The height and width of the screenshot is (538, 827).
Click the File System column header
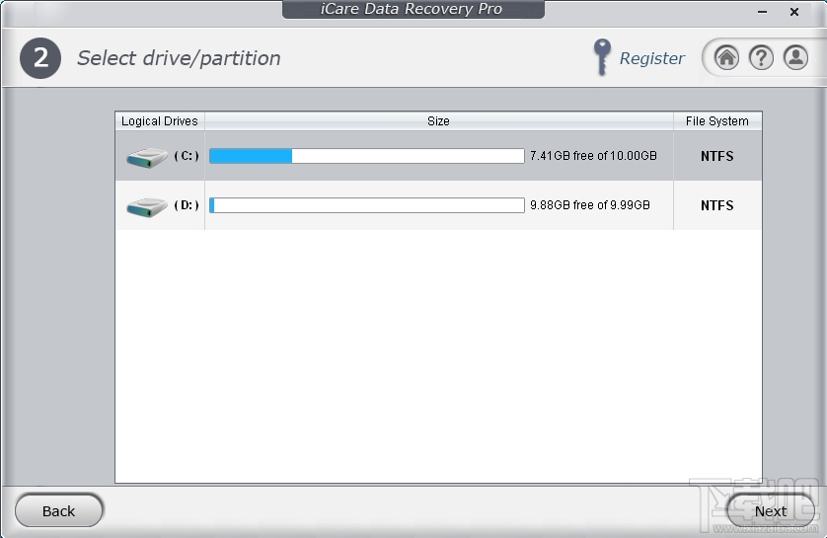[x=717, y=120]
